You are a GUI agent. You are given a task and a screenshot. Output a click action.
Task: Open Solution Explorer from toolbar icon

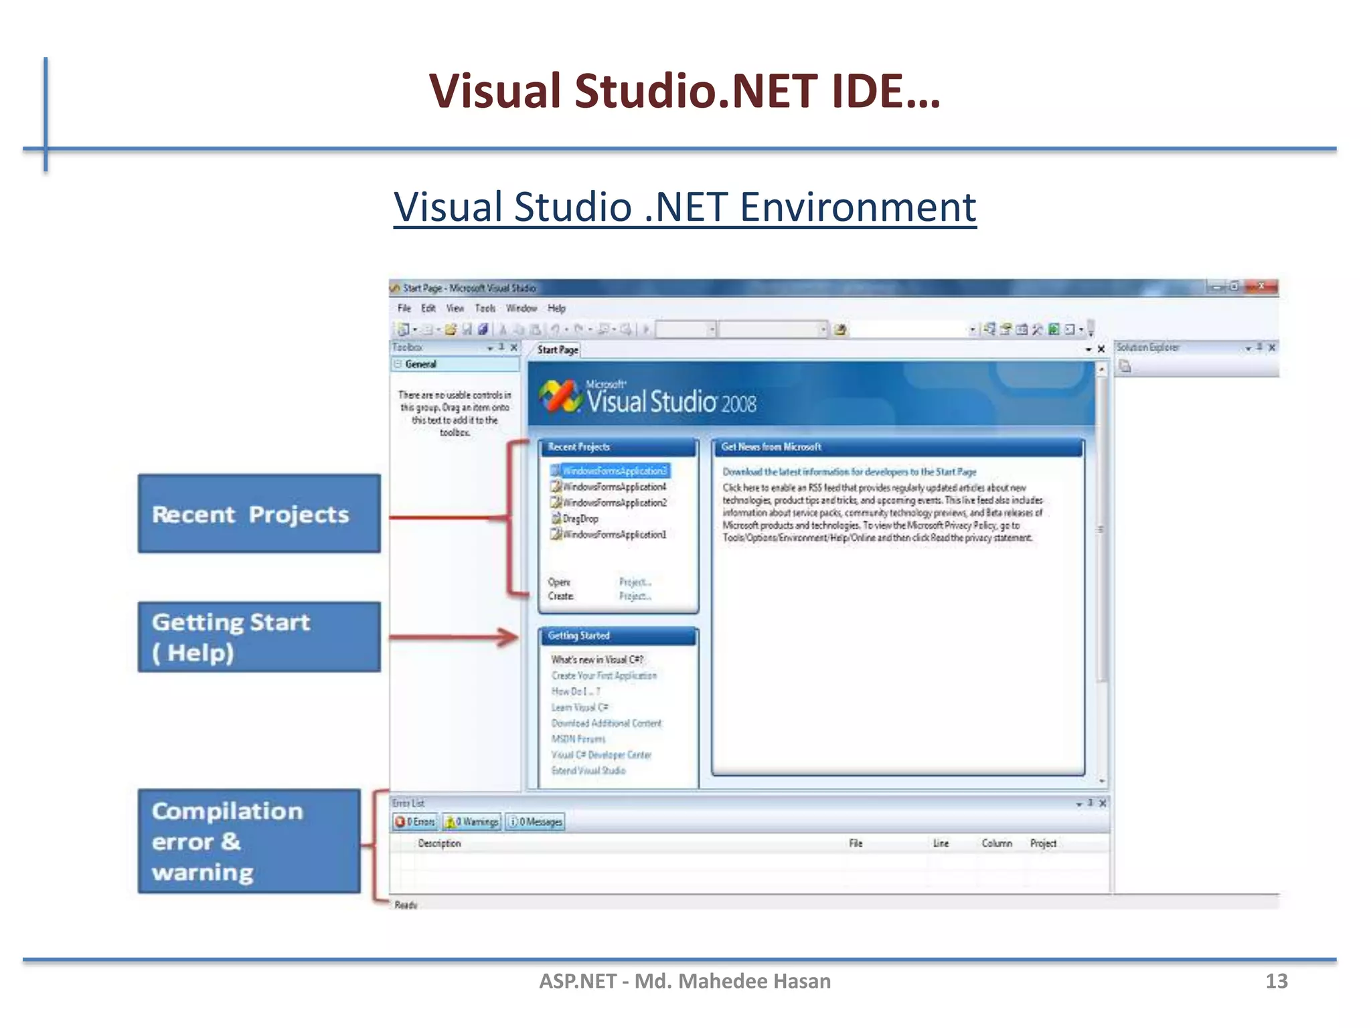pos(989,329)
